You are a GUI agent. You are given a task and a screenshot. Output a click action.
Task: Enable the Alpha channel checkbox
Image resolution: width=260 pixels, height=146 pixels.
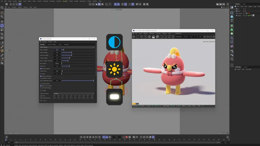click(41, 84)
